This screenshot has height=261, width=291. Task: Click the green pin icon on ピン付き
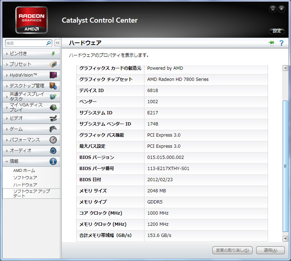click(x=53, y=54)
